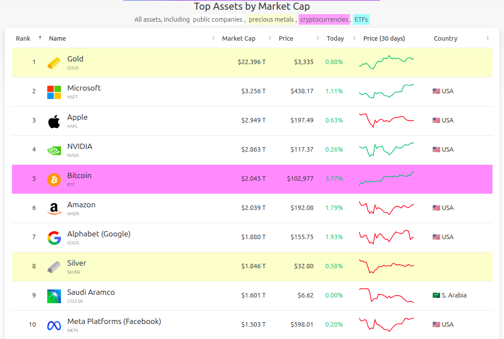504x339 pixels.
Task: Sort table by Today column
Action: (341, 38)
